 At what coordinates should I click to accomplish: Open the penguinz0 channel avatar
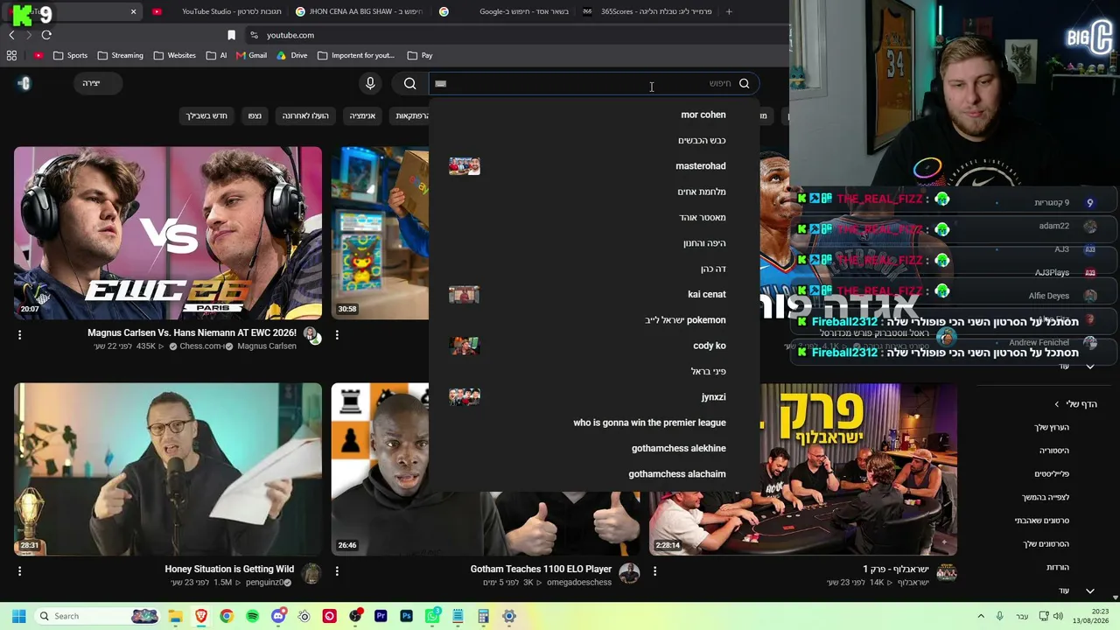[x=311, y=573]
